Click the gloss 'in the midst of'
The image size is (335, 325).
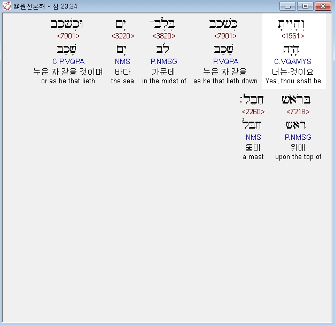point(164,81)
